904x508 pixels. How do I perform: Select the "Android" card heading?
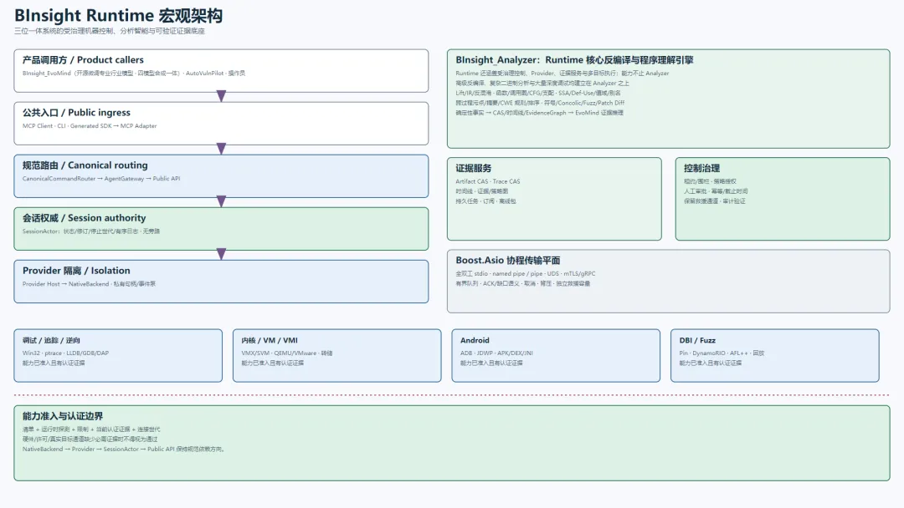click(475, 341)
